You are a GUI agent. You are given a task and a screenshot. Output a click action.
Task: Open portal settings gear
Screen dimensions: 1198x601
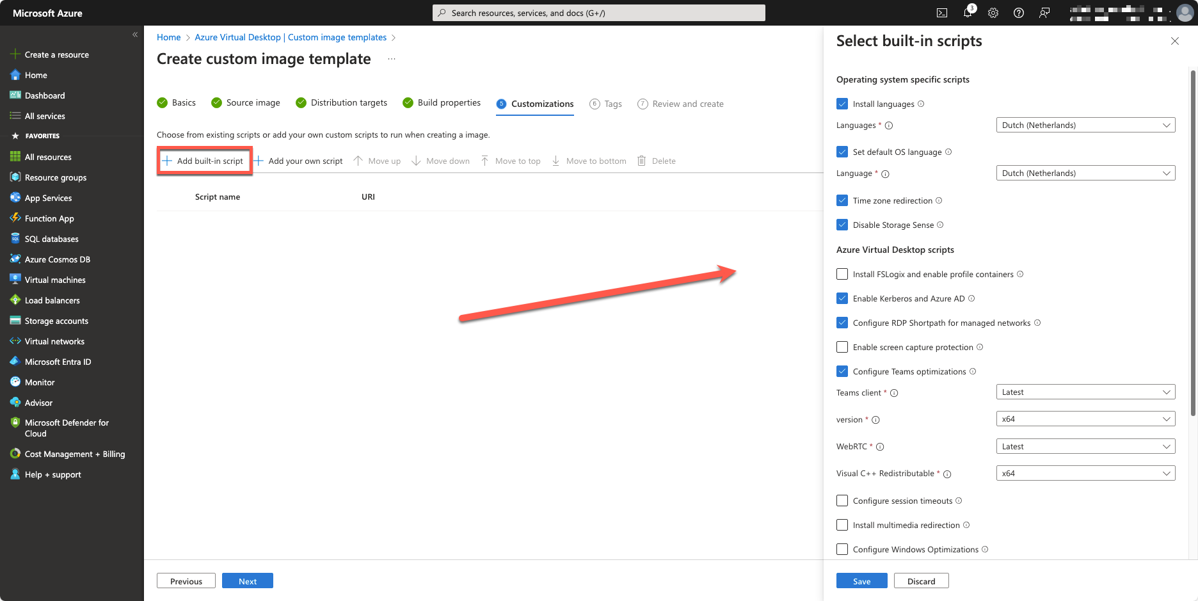tap(993, 13)
